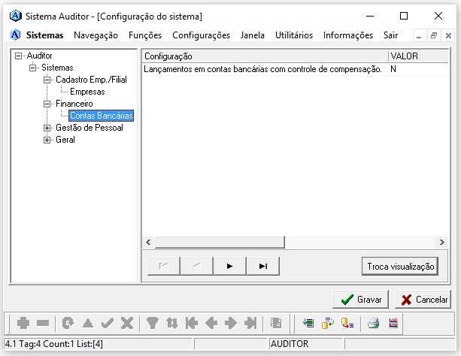Open the Configurações menu

(201, 35)
